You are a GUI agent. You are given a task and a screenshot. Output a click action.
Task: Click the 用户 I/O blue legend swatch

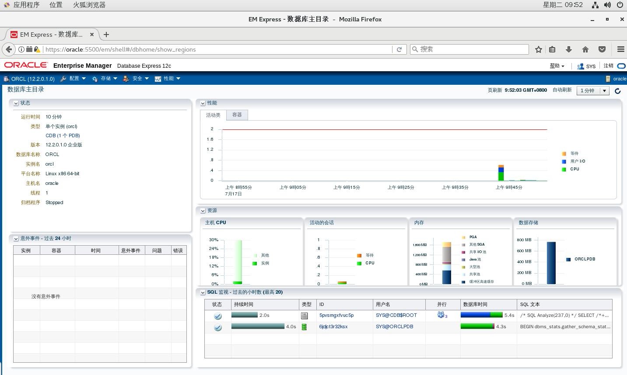click(x=564, y=161)
